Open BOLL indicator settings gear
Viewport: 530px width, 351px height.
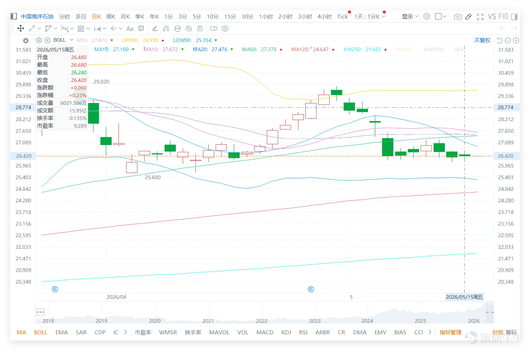(x=39, y=40)
